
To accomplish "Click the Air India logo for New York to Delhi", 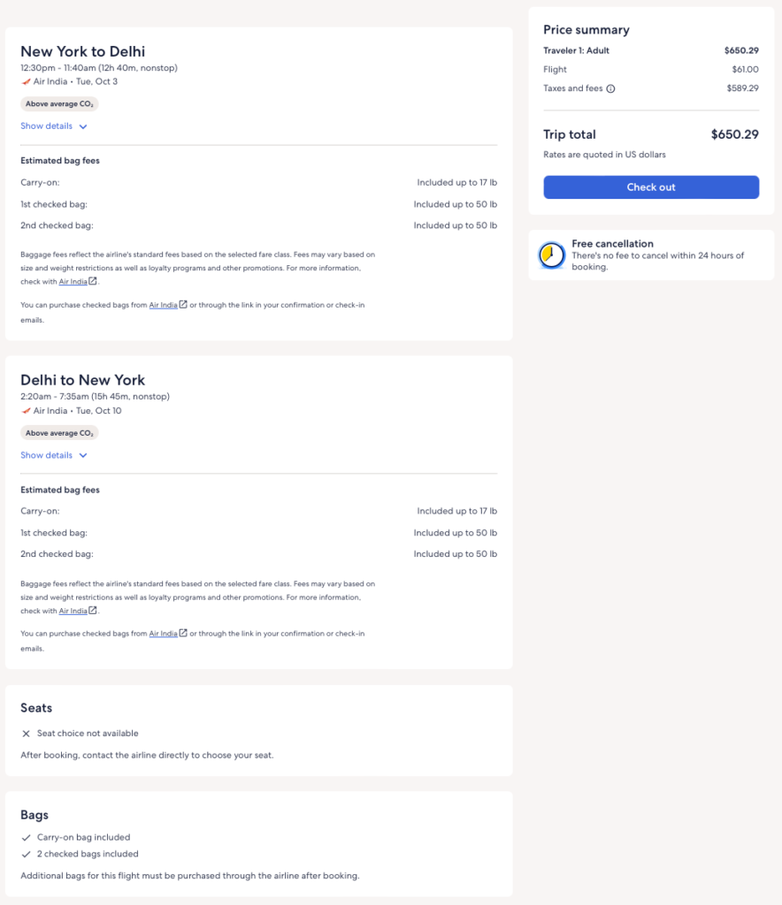I will tap(26, 81).
